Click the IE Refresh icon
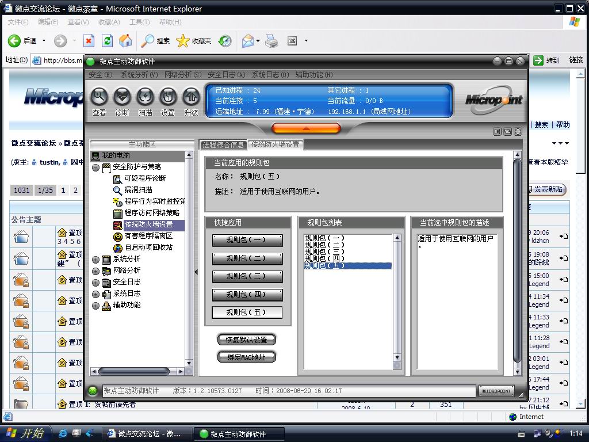This screenshot has width=589, height=442. (107, 41)
